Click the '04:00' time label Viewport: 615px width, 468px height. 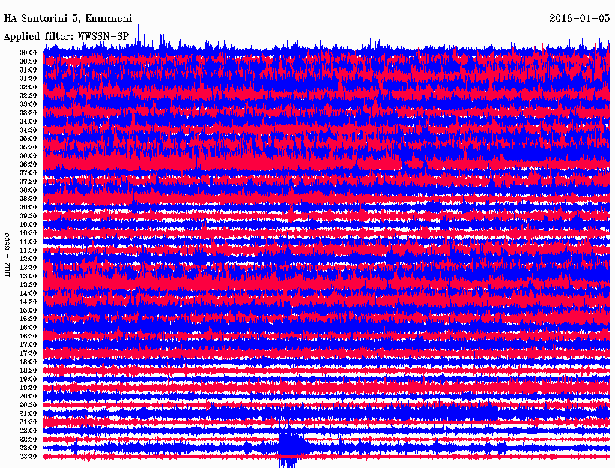[28, 122]
